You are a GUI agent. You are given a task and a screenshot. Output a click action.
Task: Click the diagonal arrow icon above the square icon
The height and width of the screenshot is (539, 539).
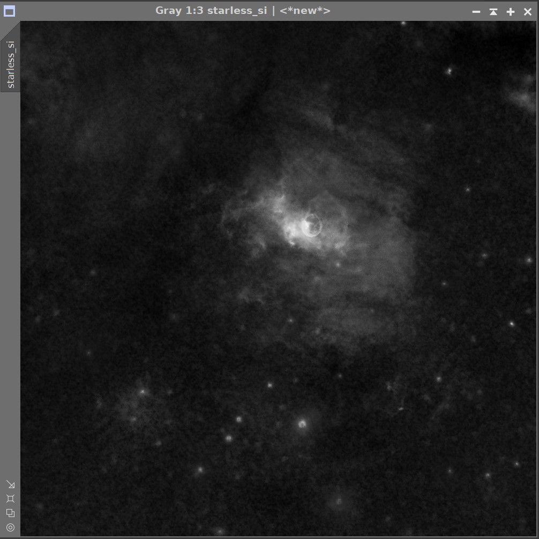tap(10, 484)
